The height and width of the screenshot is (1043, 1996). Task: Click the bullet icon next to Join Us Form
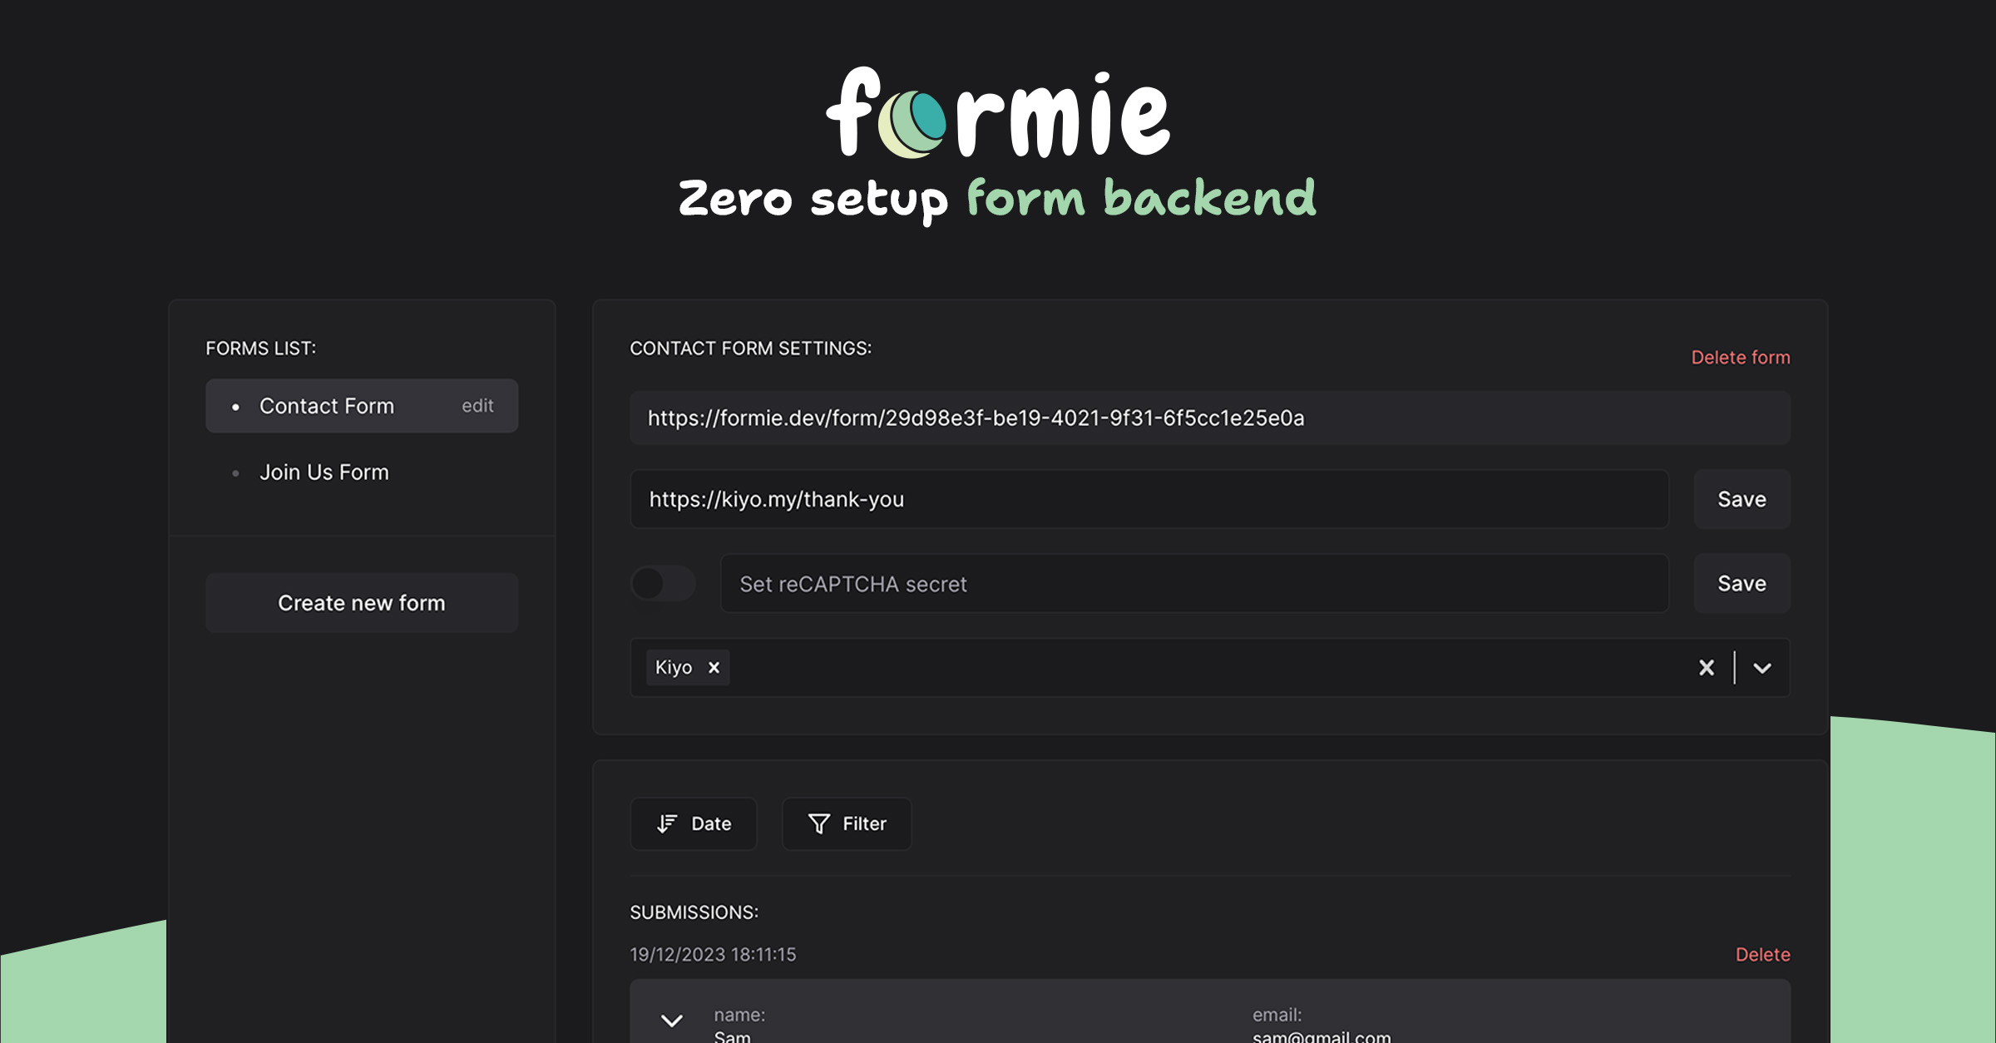pyautogui.click(x=235, y=473)
